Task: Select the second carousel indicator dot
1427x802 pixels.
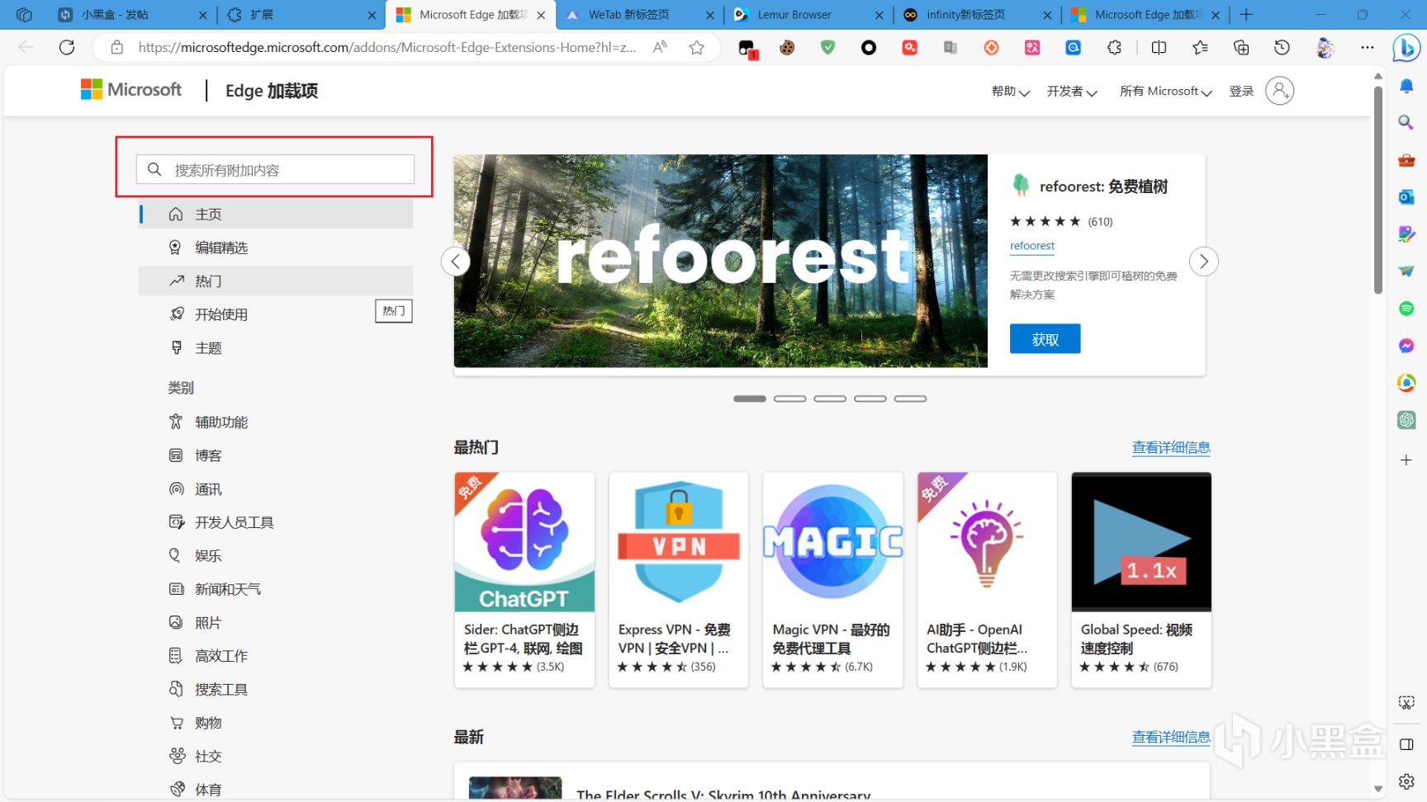Action: tap(789, 399)
